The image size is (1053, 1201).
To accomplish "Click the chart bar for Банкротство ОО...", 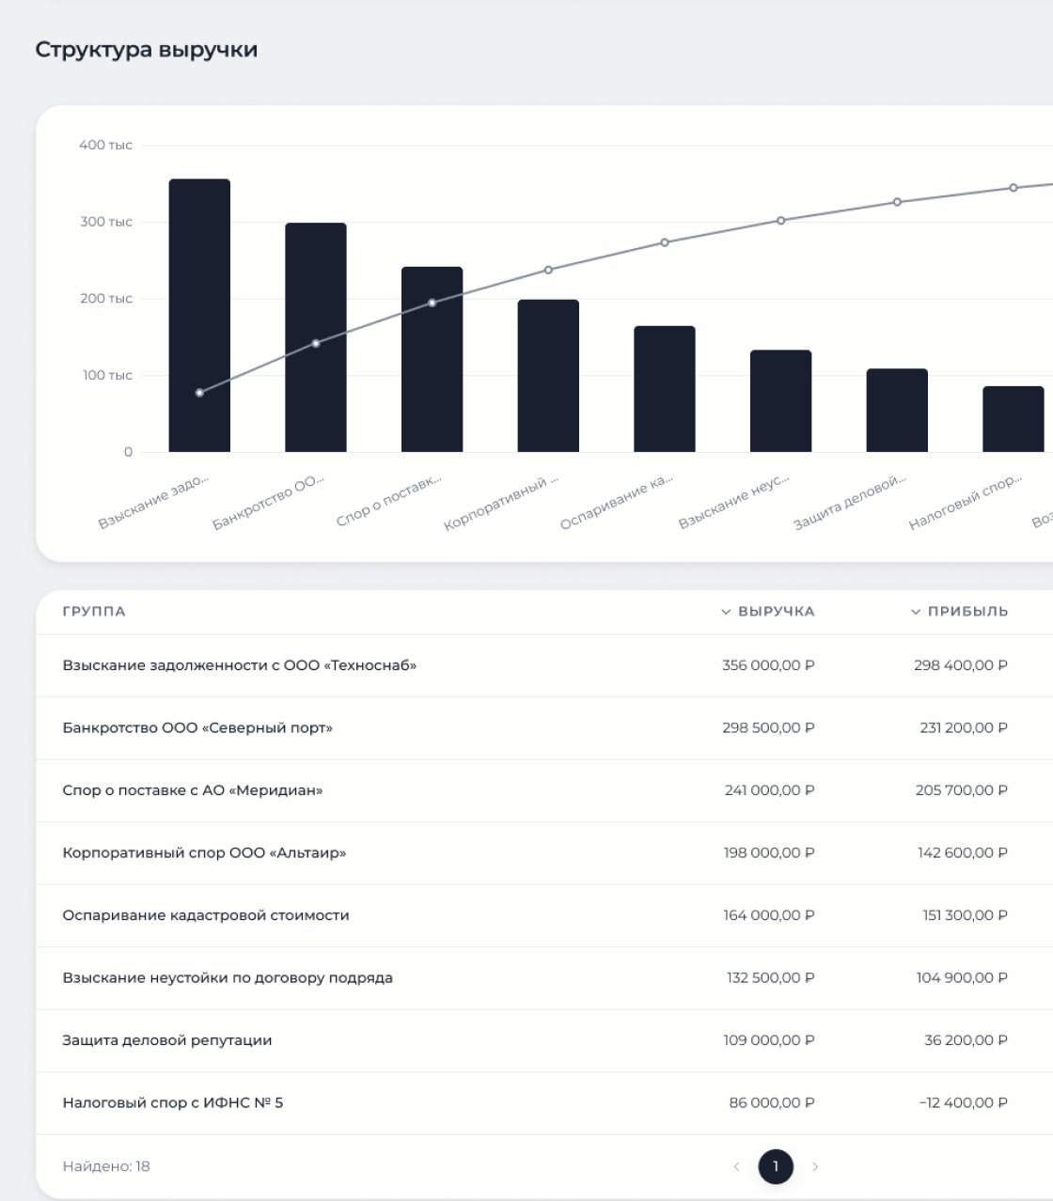I will [316, 337].
